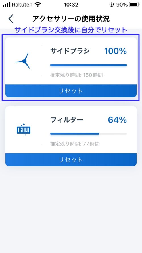Tap the 10:32 clock in status bar
The width and height of the screenshot is (142, 253).
pyautogui.click(x=71, y=5)
